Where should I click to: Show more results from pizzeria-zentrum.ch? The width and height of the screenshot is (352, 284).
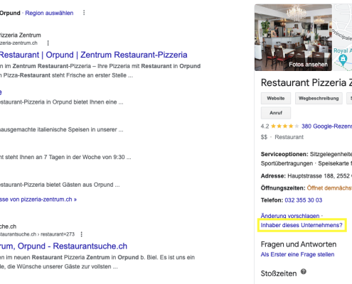pyautogui.click(x=38, y=200)
